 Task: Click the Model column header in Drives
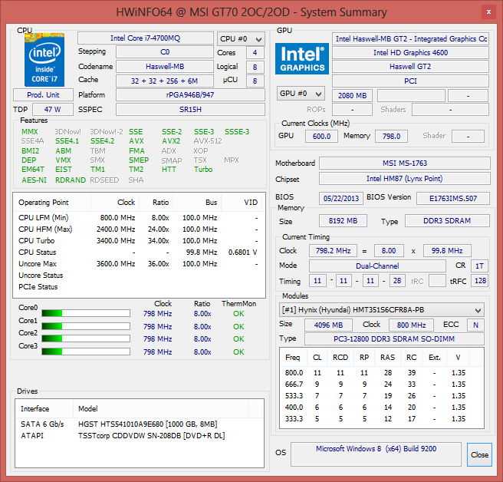[x=161, y=409]
